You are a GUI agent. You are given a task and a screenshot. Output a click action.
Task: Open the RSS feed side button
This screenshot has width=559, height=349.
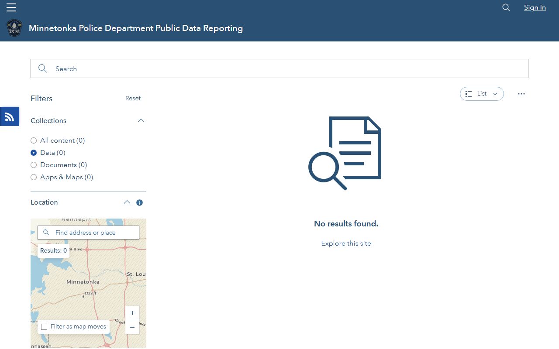pos(10,116)
